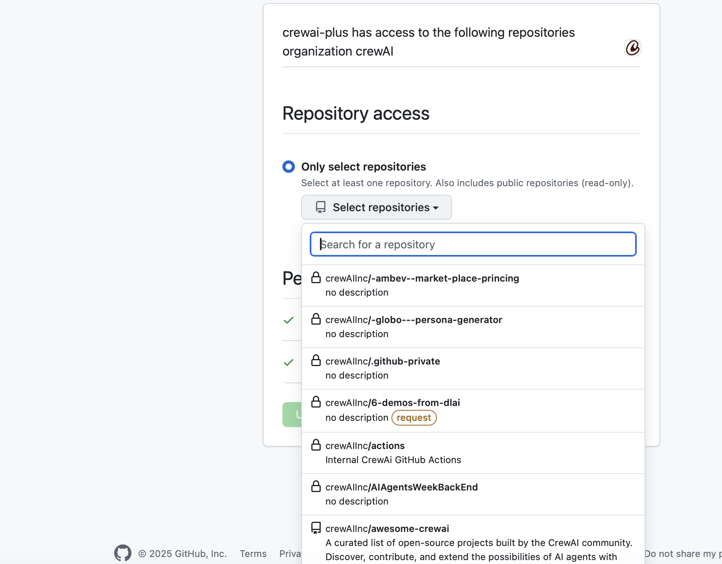Click lock icon next to 6-demos-from-dlai
The image size is (722, 564).
pyautogui.click(x=316, y=401)
